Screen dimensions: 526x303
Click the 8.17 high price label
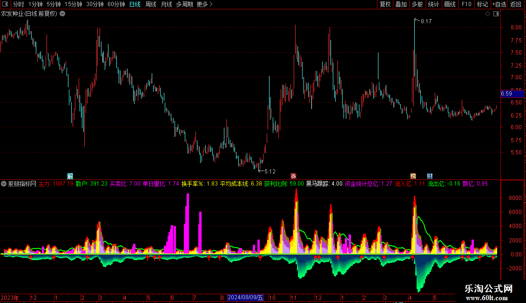click(426, 21)
